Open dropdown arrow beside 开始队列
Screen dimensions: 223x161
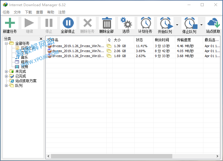point(177,25)
